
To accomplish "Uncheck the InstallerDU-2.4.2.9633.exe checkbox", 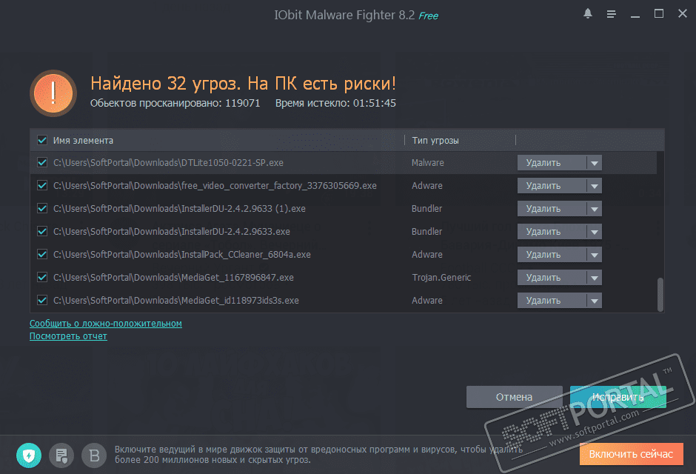I will click(42, 231).
